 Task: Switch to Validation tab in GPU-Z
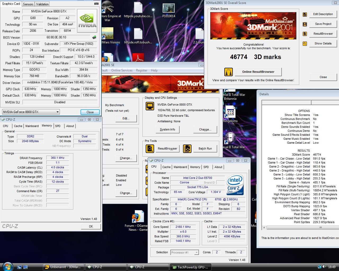click(42, 4)
